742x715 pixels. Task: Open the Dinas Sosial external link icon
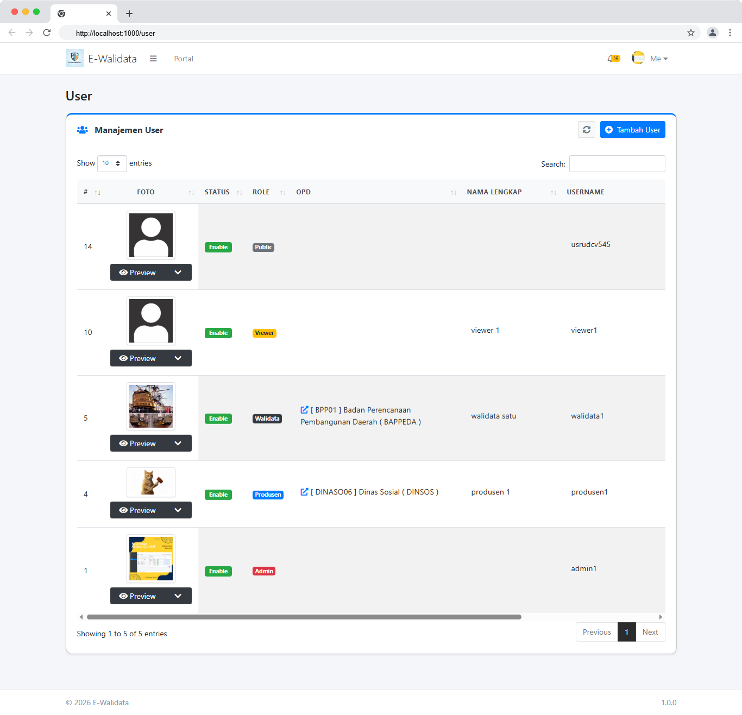304,492
